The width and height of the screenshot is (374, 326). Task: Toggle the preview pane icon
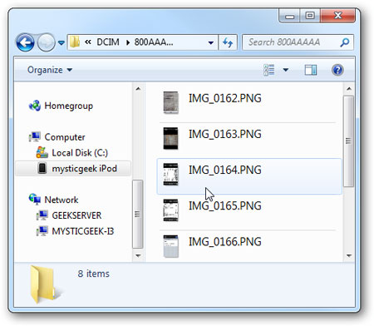[311, 70]
